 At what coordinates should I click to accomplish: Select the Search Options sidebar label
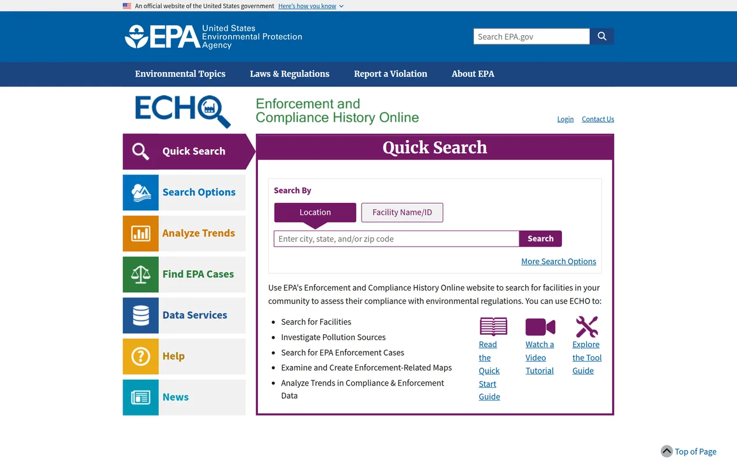[199, 192]
